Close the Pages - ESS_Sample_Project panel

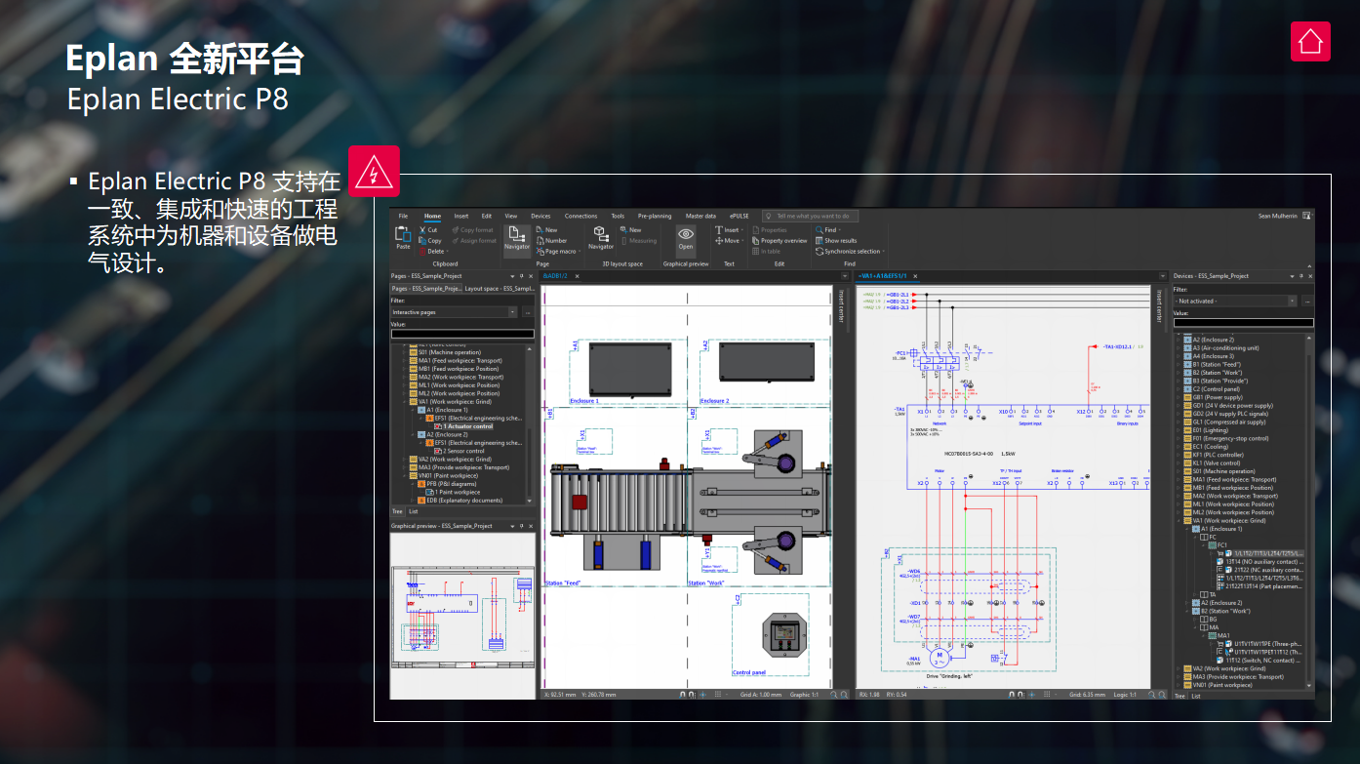pyautogui.click(x=531, y=276)
